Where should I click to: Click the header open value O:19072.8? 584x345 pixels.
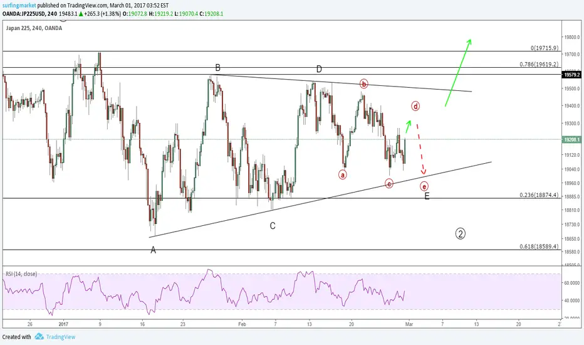point(135,14)
